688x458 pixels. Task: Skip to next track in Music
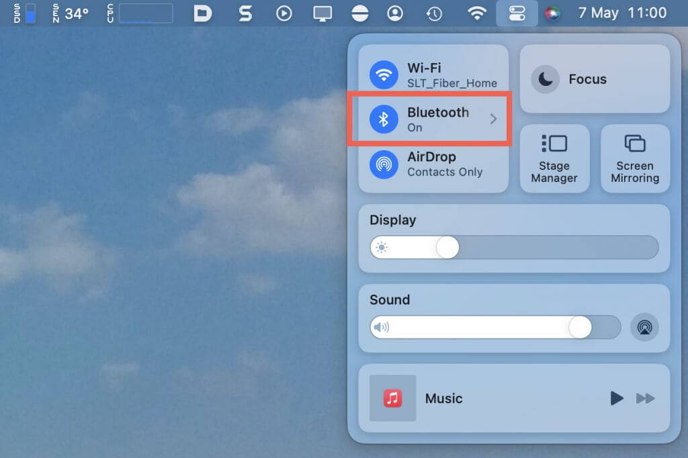pyautogui.click(x=645, y=398)
